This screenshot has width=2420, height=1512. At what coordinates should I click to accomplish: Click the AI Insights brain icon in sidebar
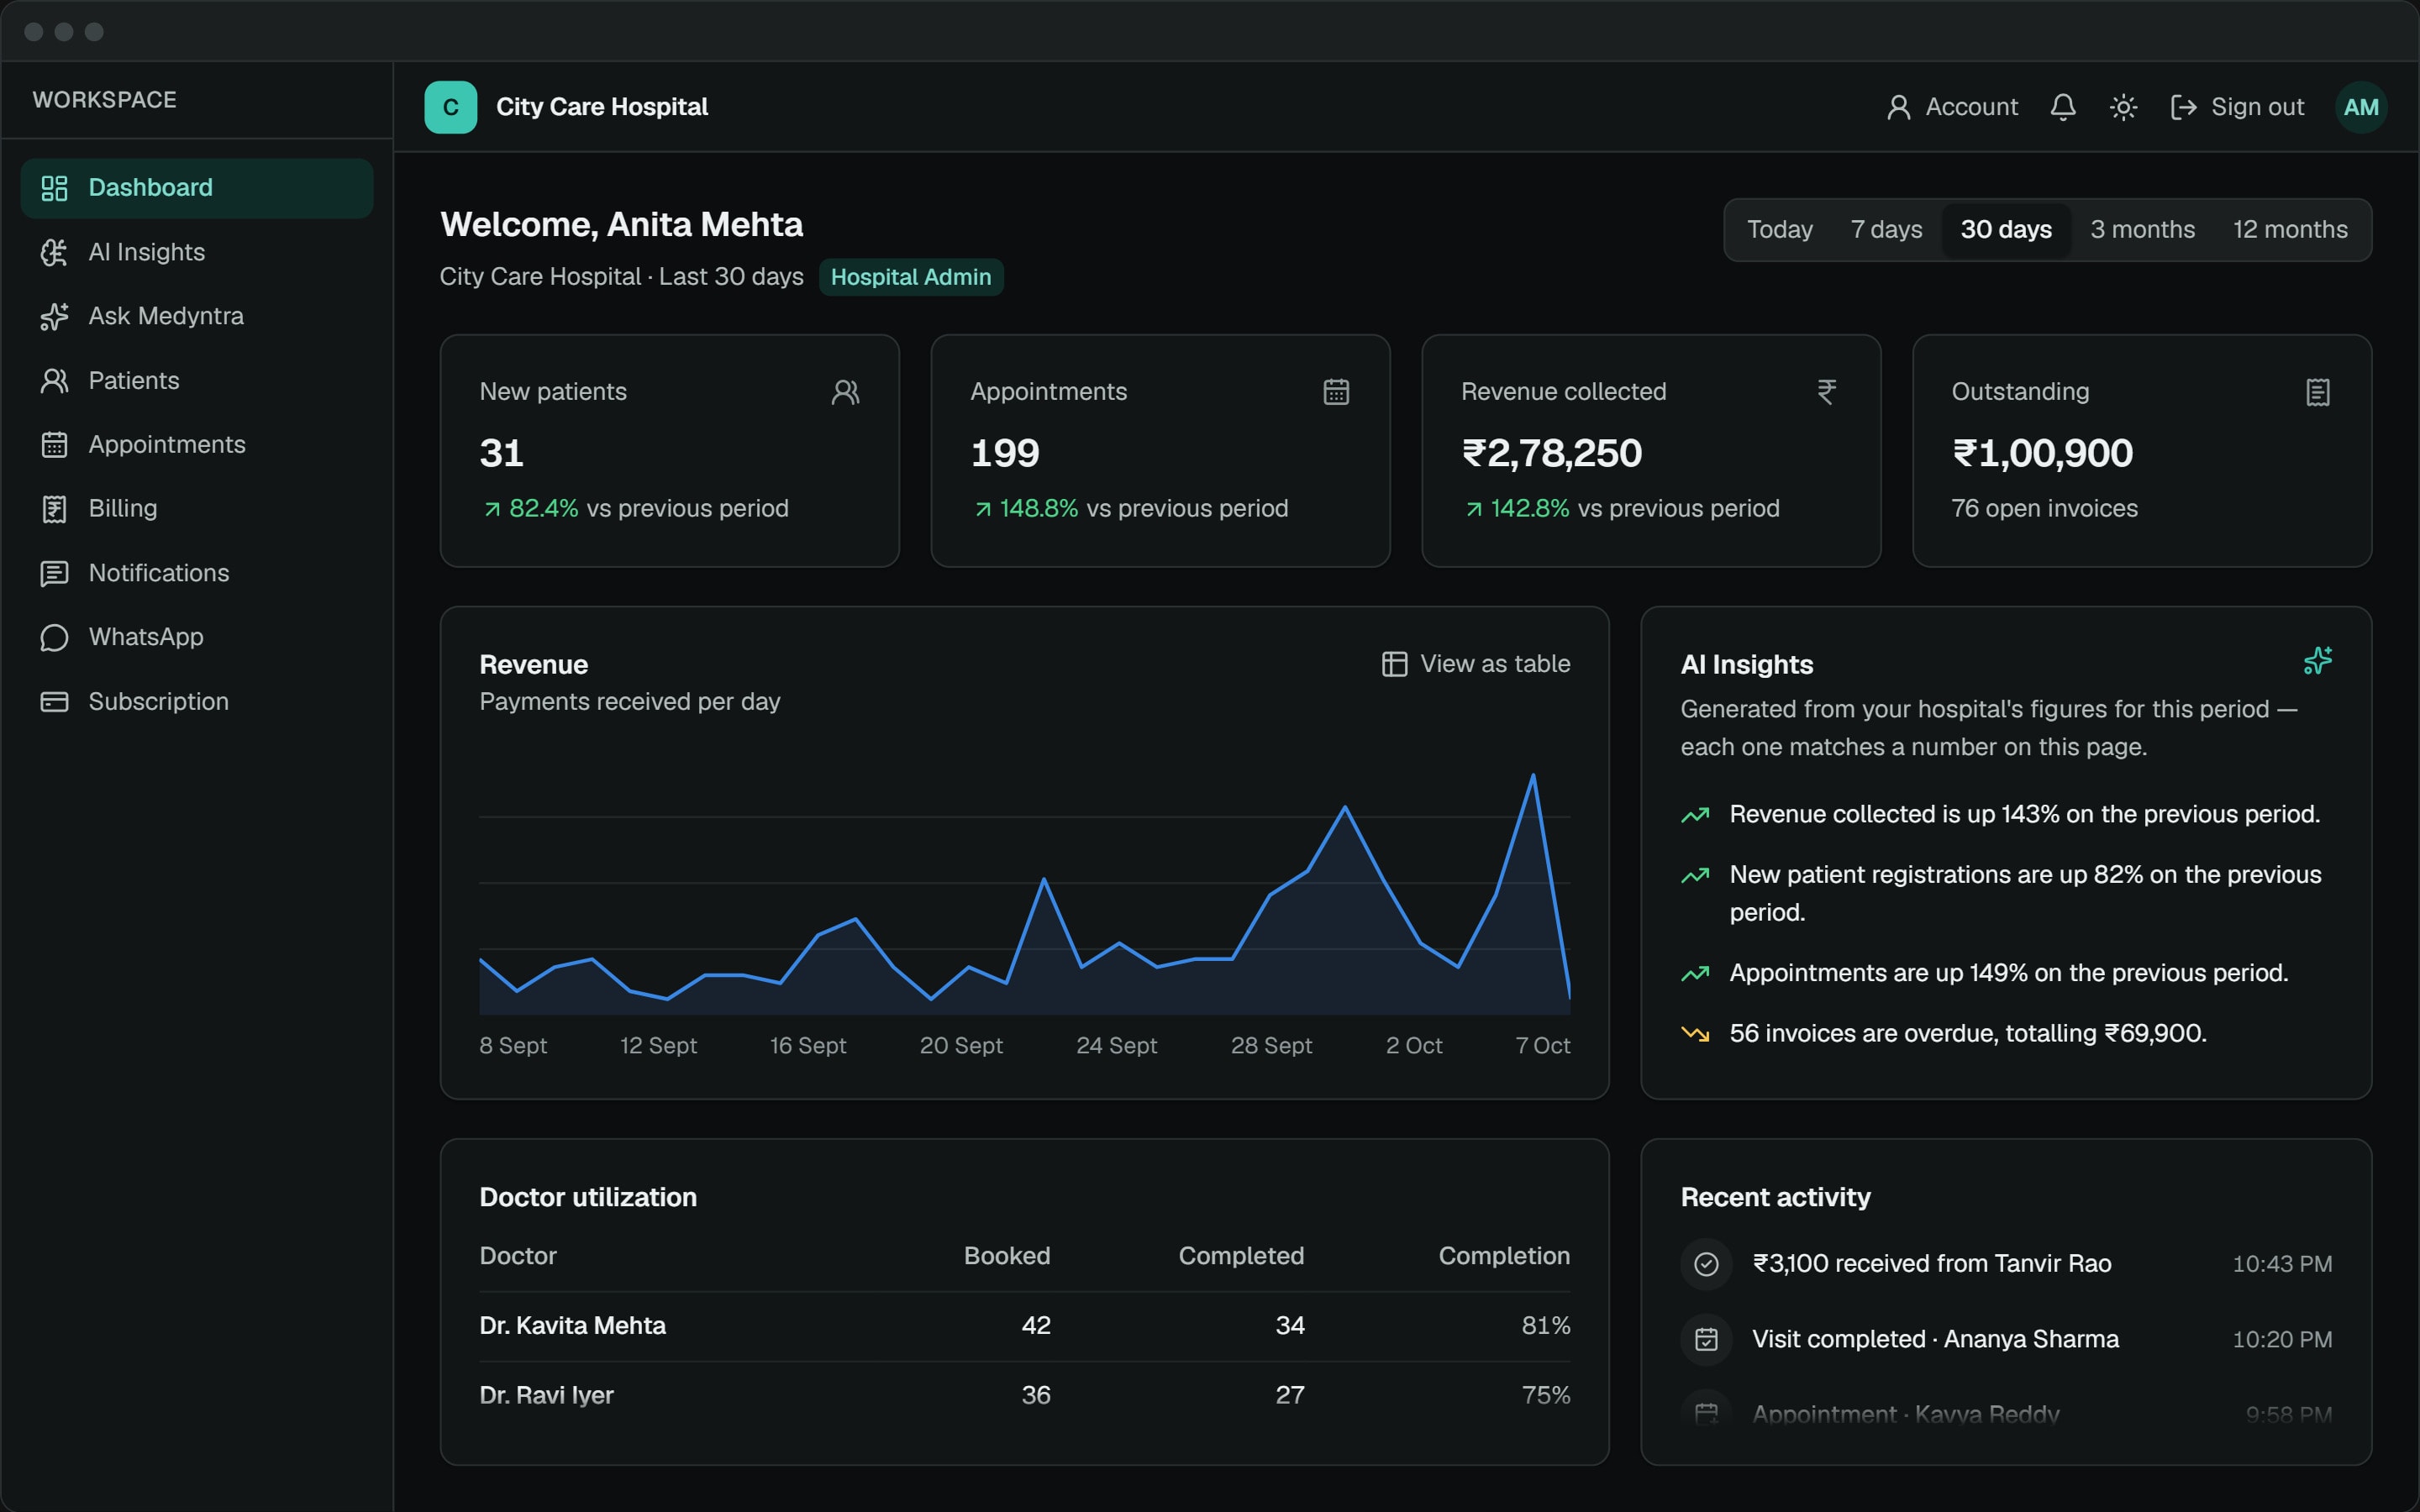click(x=54, y=252)
